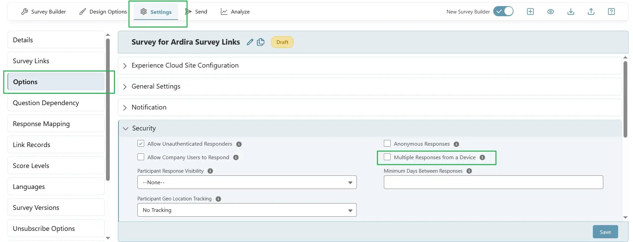Viewport: 633px width, 242px height.
Task: Click the add new plus icon in top toolbar
Action: coord(530,11)
